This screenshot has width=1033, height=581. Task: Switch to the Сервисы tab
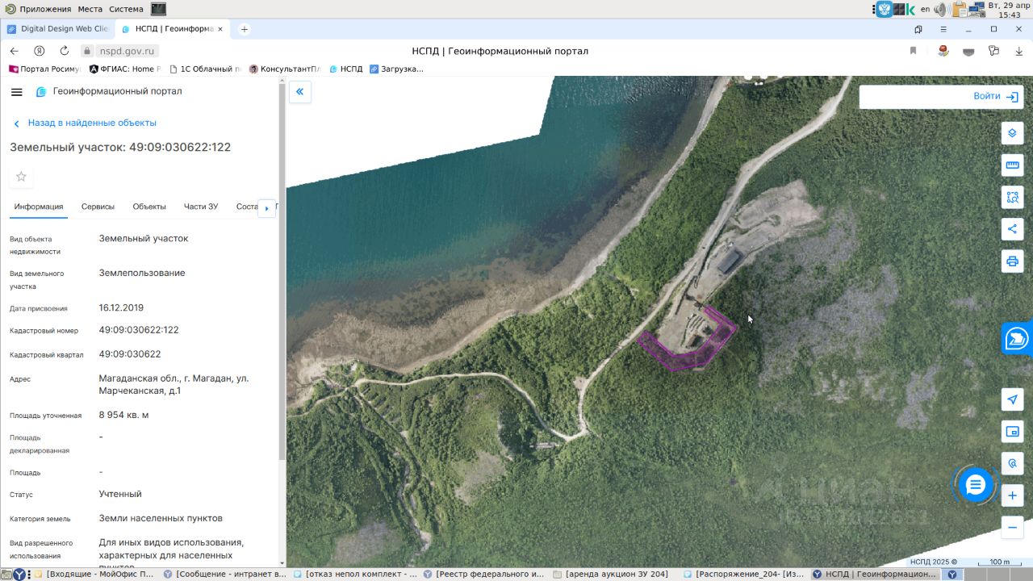[x=98, y=207]
